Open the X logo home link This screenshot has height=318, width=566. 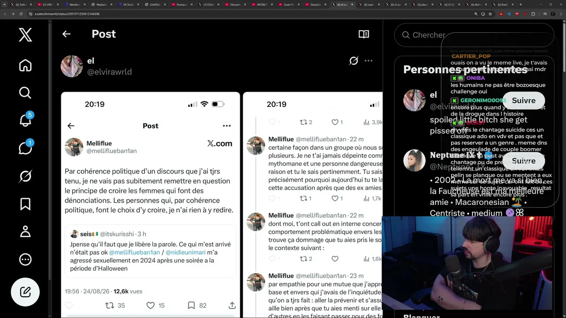pyautogui.click(x=25, y=34)
